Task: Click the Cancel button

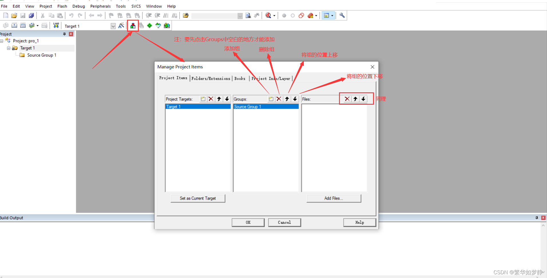Action: click(x=284, y=222)
